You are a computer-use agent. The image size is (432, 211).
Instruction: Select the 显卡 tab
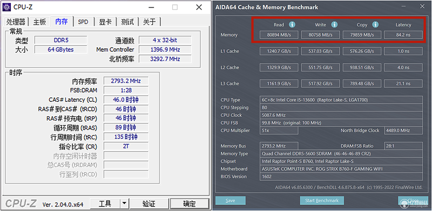[x=105, y=22]
